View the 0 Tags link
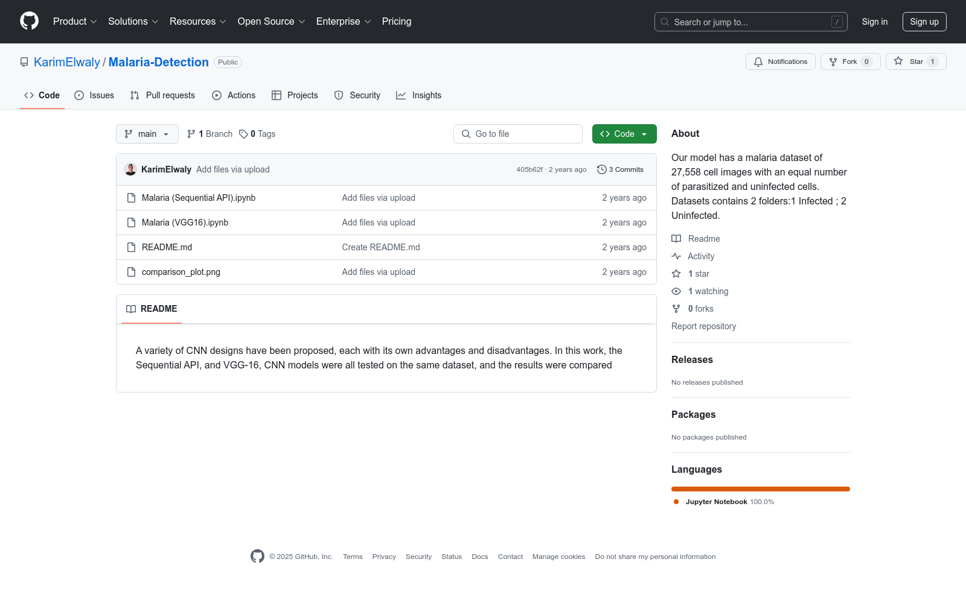This screenshot has width=966, height=603. click(x=257, y=134)
